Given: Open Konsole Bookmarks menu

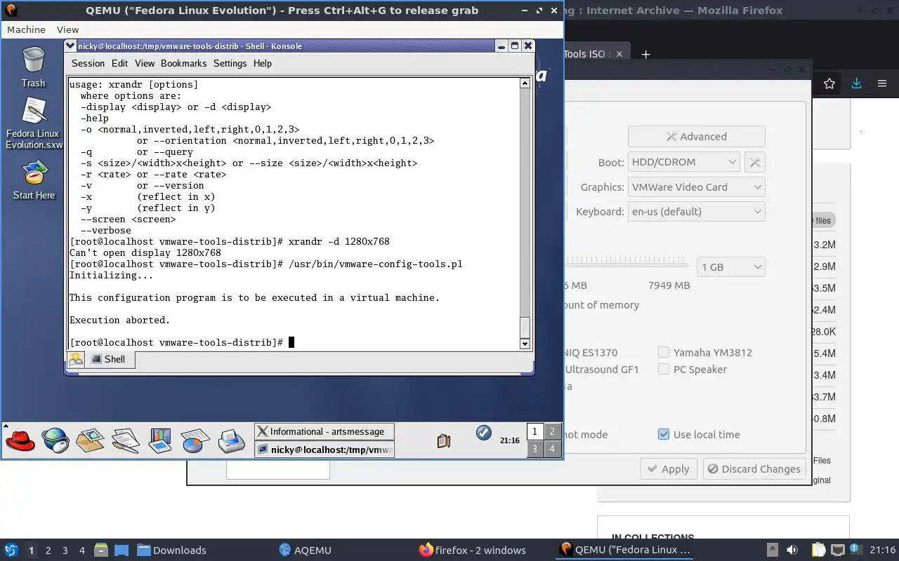Looking at the screenshot, I should tap(183, 63).
